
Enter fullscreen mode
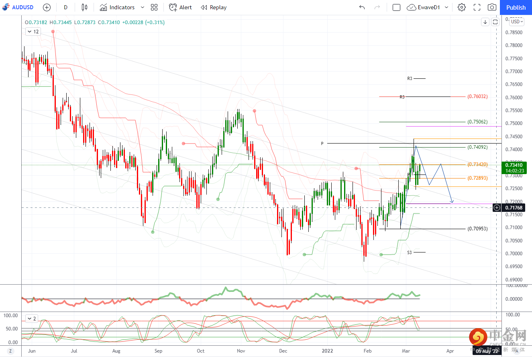point(477,7)
